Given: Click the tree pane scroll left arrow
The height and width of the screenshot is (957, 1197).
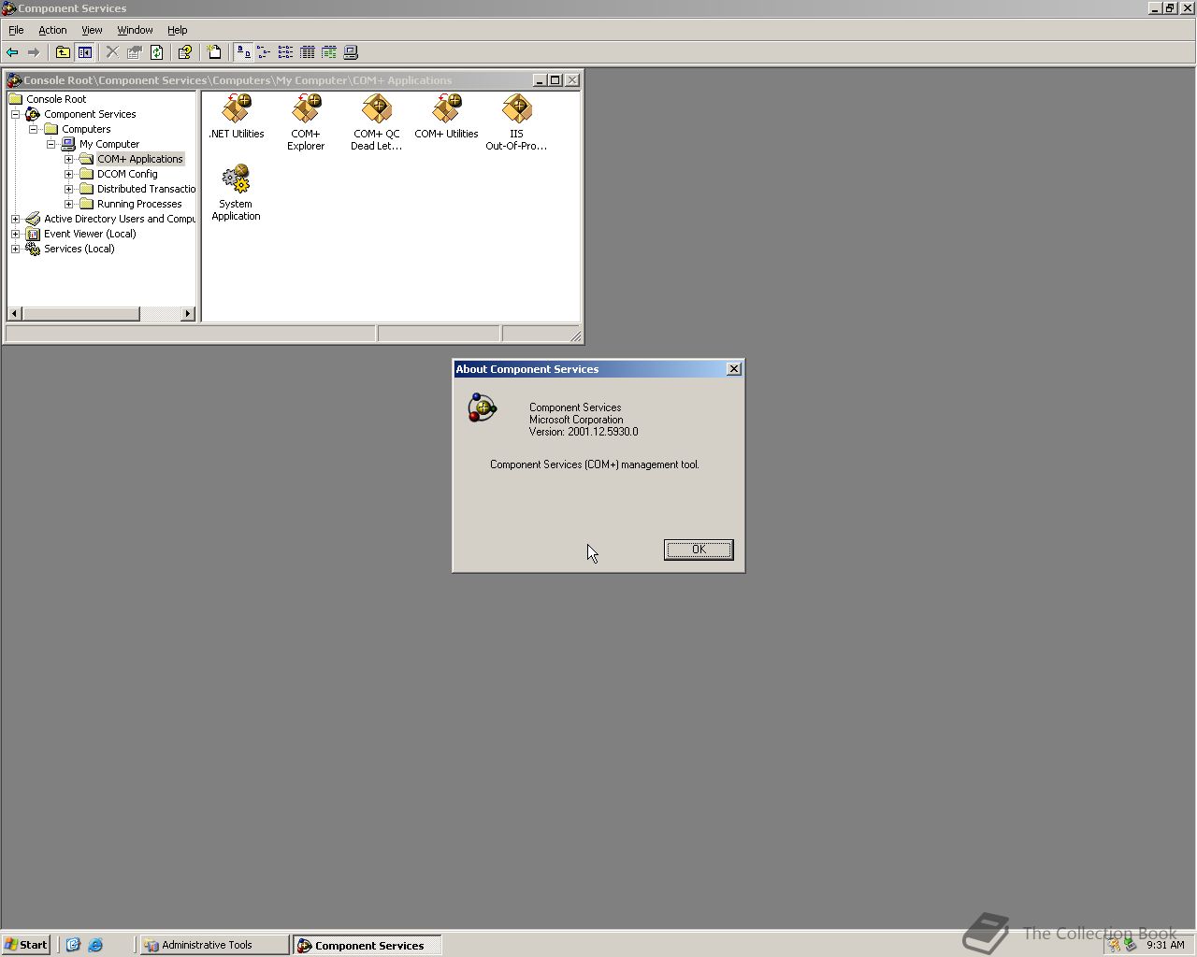Looking at the screenshot, I should pyautogui.click(x=14, y=314).
